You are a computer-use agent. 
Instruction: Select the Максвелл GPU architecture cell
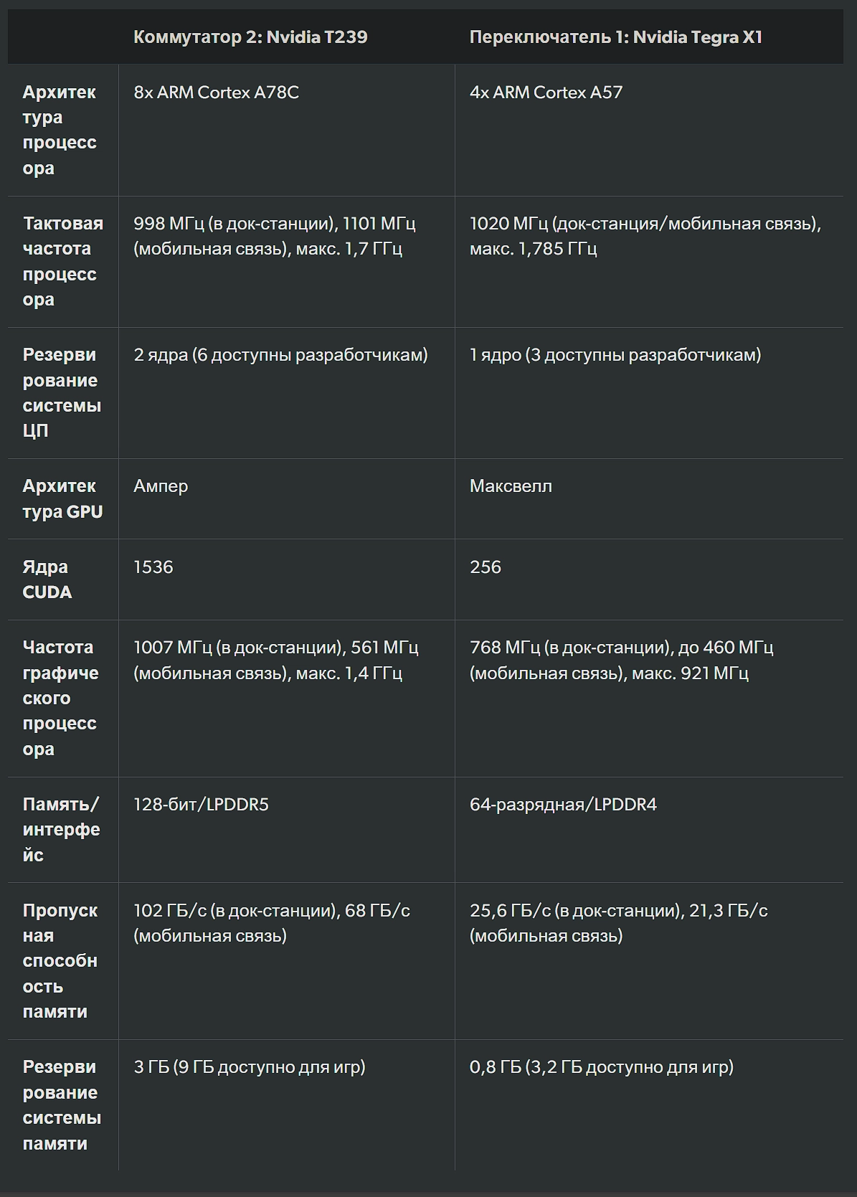point(511,486)
